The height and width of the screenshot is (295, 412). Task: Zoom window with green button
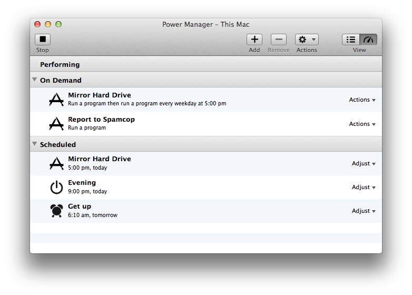click(58, 24)
